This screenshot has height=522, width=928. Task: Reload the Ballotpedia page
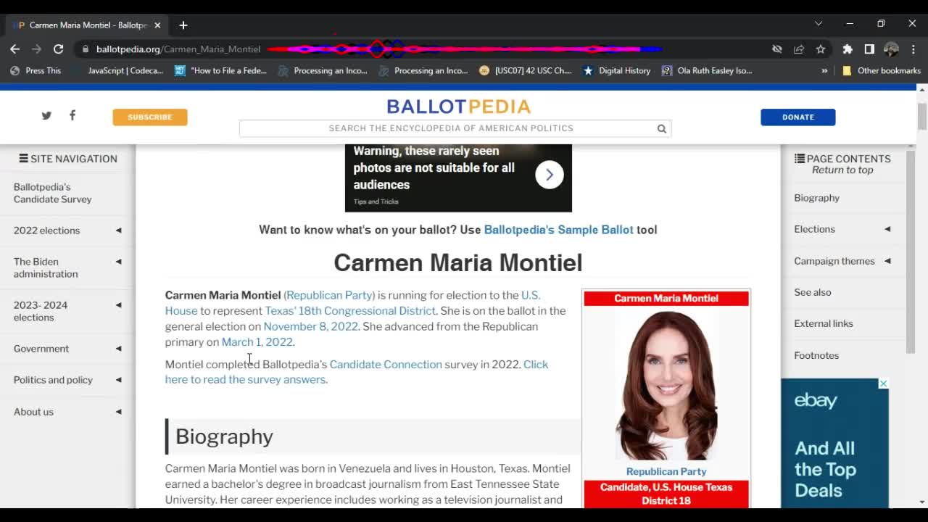pos(58,49)
